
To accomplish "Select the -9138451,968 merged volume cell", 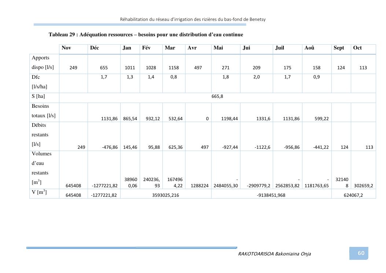I will [271, 195].
